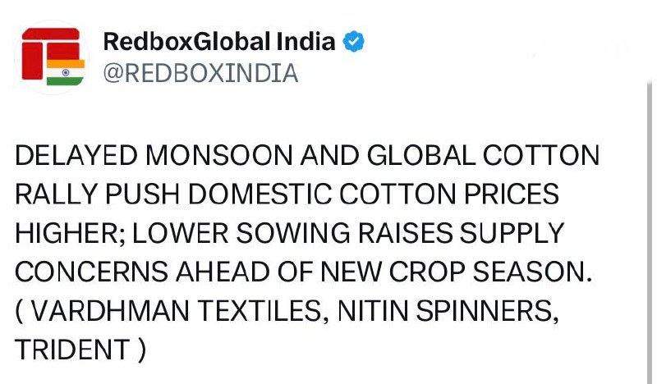Open the RedboxGlobal India profile avatar
Viewport: 657px width, 384px height.
[x=52, y=57]
